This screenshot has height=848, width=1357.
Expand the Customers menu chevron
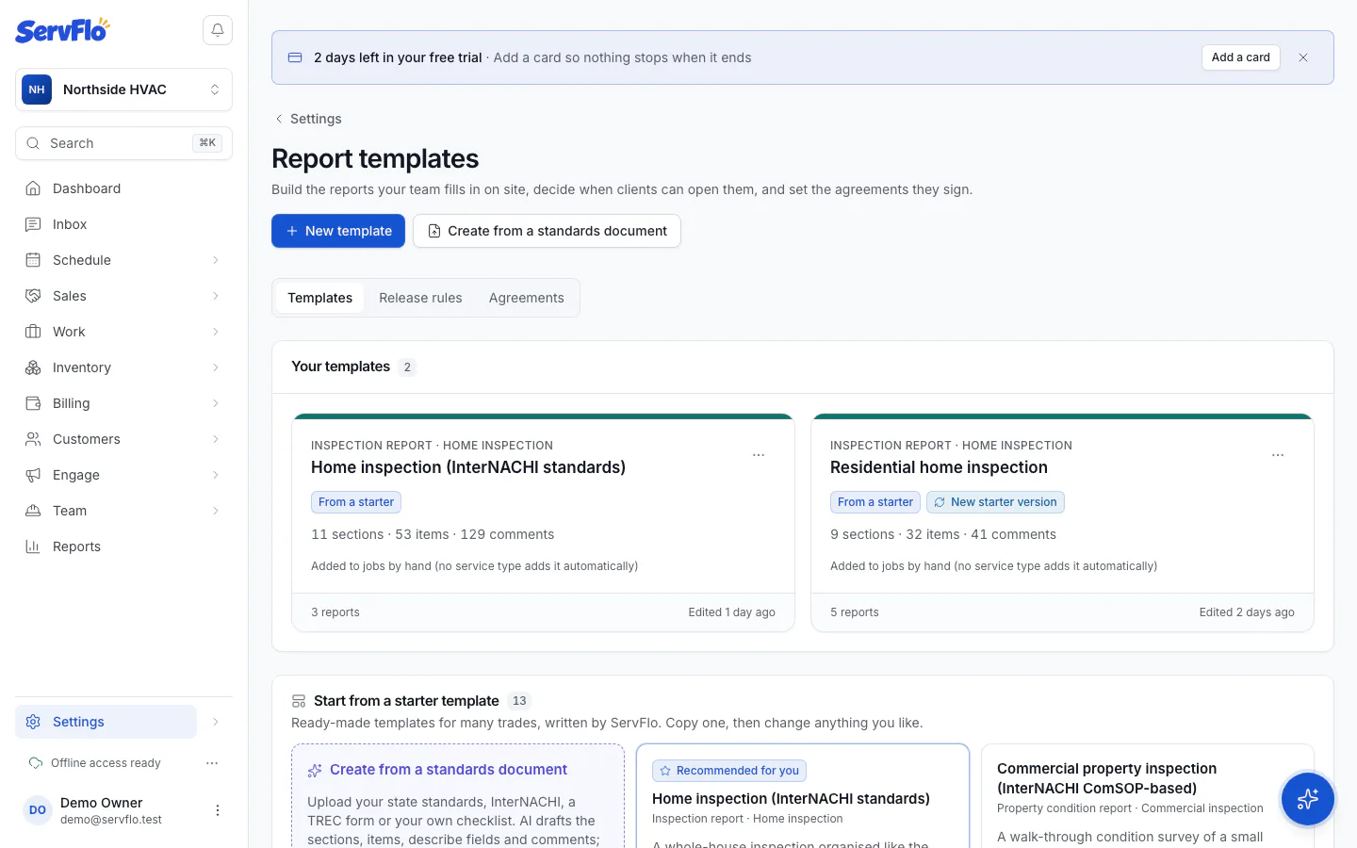[x=216, y=439]
